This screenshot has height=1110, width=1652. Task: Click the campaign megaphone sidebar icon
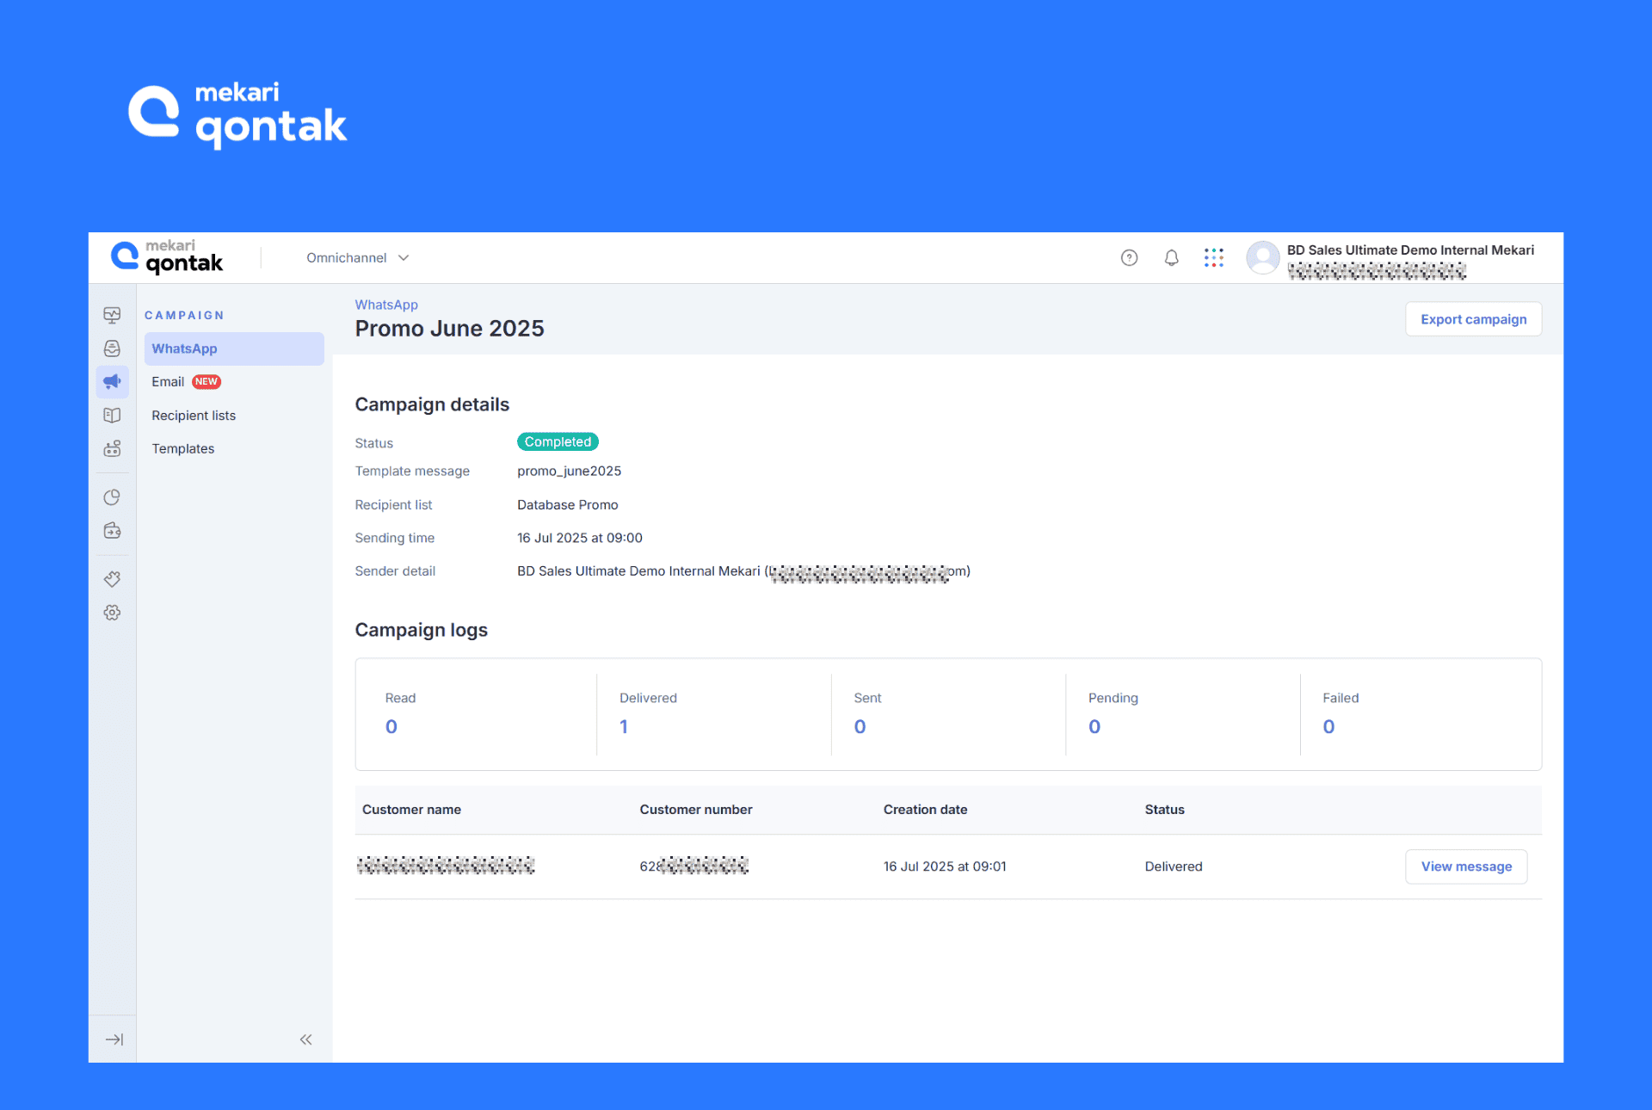tap(112, 381)
